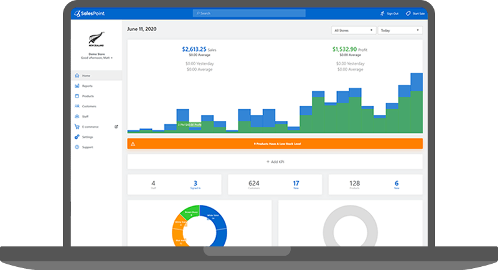Open the Today date range dropdown

(x=400, y=30)
